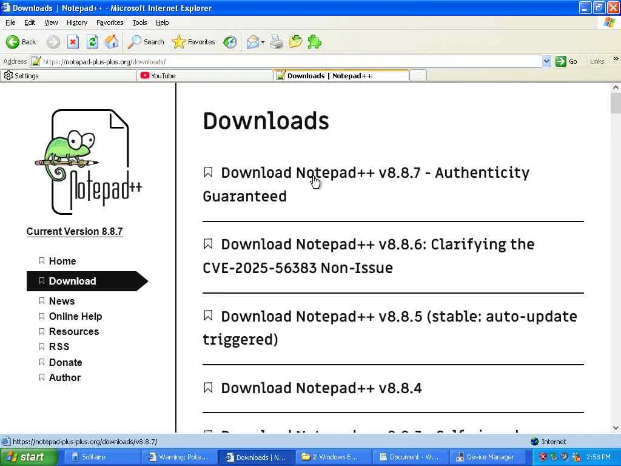Screen dimensions: 621x466
Task: Stop page loading with red X icon
Action: [73, 42]
